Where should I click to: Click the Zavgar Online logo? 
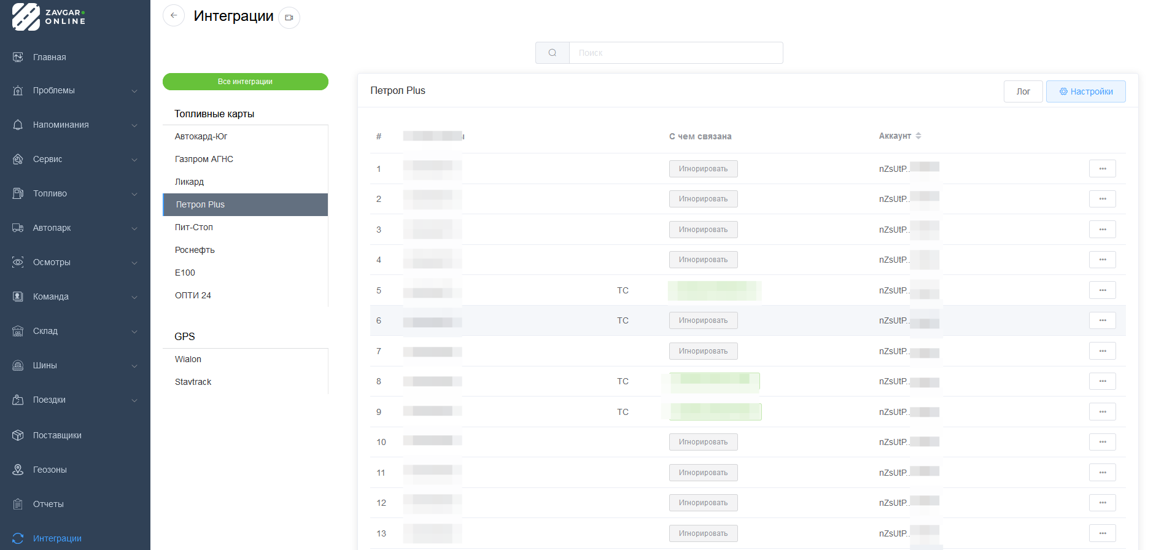(49, 17)
